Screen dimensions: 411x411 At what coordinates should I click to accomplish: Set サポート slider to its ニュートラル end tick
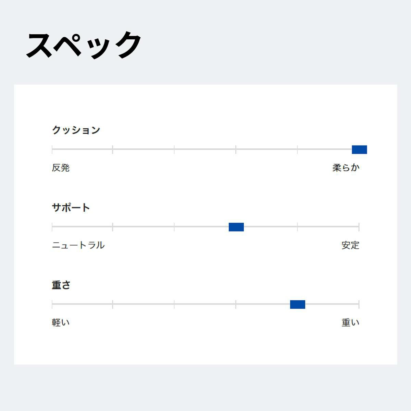pyautogui.click(x=52, y=227)
